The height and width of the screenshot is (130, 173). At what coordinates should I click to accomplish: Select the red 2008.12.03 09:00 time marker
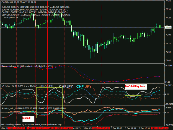64,128
